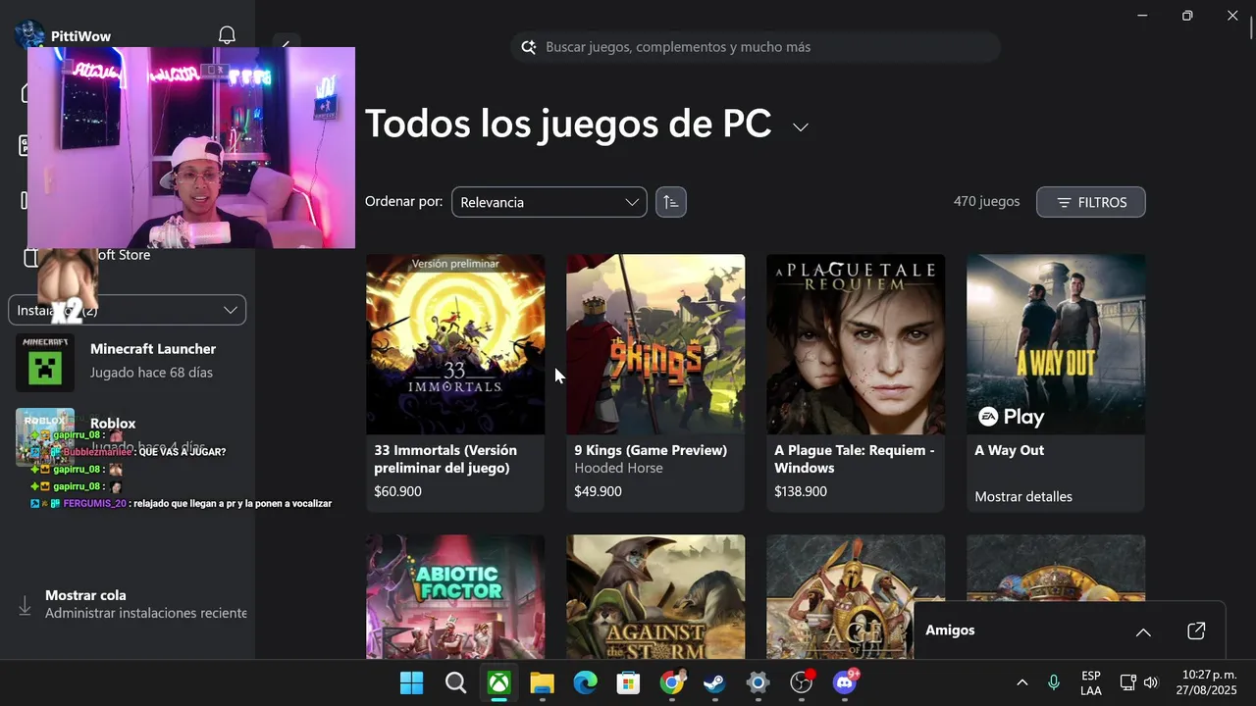The height and width of the screenshot is (706, 1256).
Task: Open the 9 Kings game cover
Action: 655,344
